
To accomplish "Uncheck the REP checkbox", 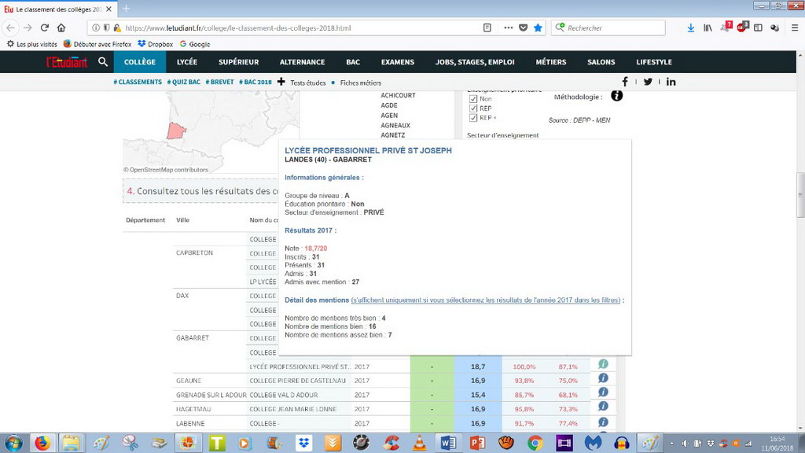I will point(472,109).
